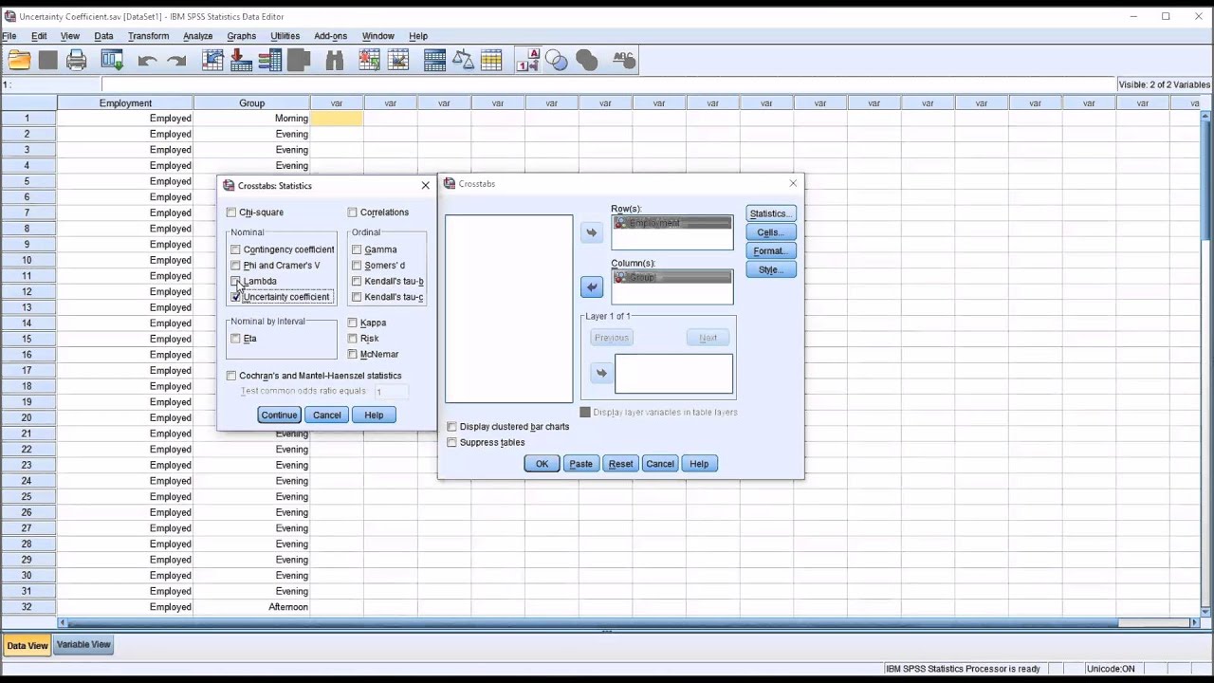
Task: Split file toolbar icon
Action: [434, 61]
